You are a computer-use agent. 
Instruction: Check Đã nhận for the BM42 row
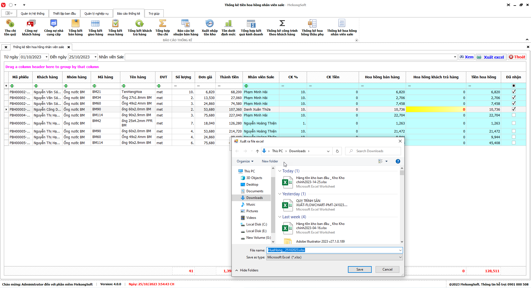[514, 123]
